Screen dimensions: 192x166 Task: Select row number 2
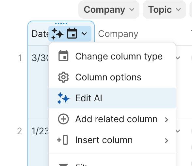(x=20, y=131)
